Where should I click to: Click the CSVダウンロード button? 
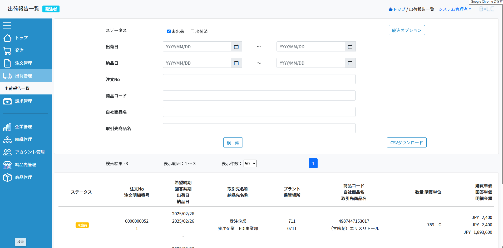click(x=406, y=143)
